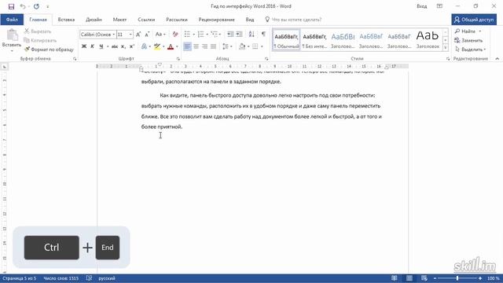Click Вход sign-in link
This screenshot has height=283, width=503.
point(422,6)
